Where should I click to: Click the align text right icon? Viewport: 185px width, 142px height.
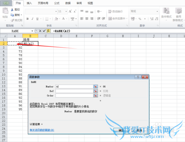[x=92, y=18]
